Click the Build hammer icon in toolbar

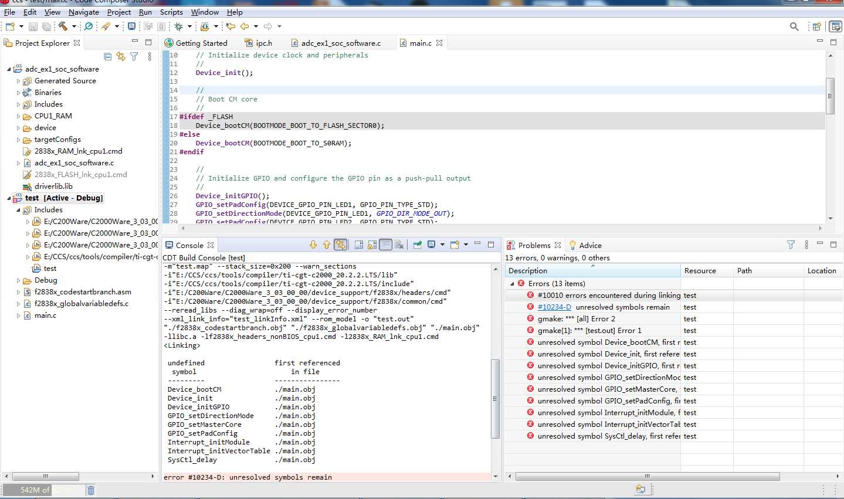(63, 26)
